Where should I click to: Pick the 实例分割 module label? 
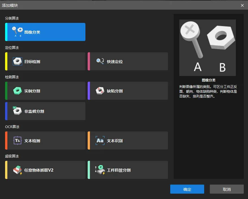[x=32, y=91]
